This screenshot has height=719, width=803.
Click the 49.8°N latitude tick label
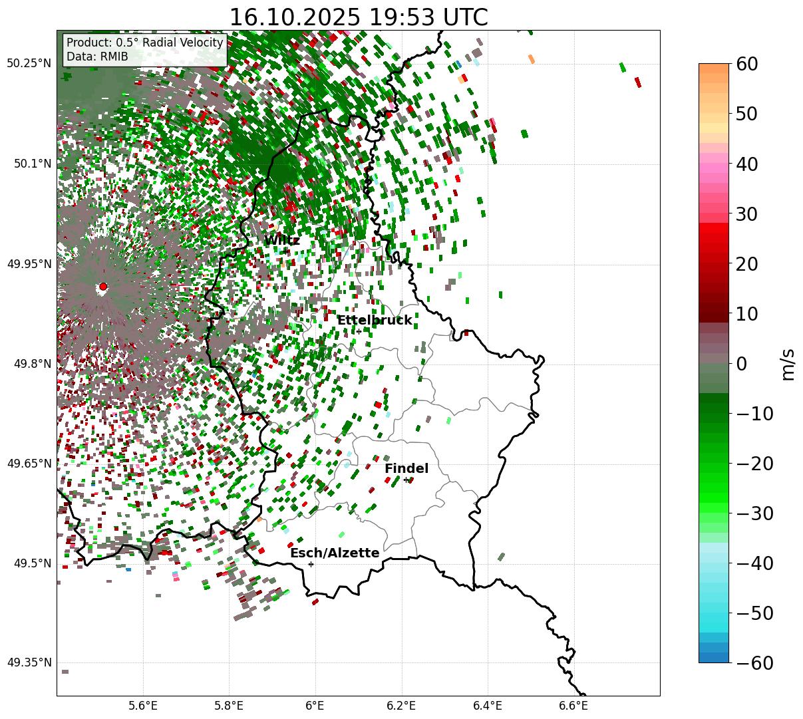[32, 364]
